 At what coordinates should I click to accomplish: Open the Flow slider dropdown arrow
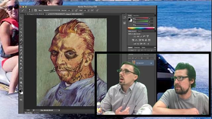point(88,10)
